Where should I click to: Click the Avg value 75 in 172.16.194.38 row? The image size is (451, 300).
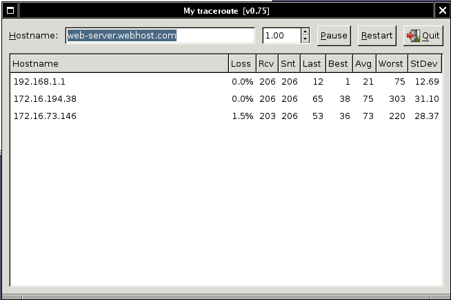point(368,99)
